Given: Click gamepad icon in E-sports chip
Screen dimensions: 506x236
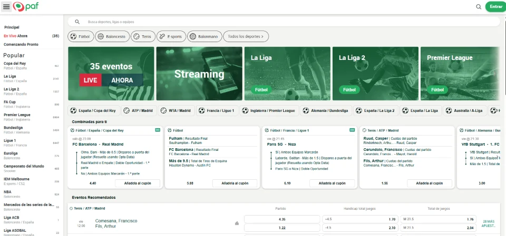Looking at the screenshot, I should 162,36.
